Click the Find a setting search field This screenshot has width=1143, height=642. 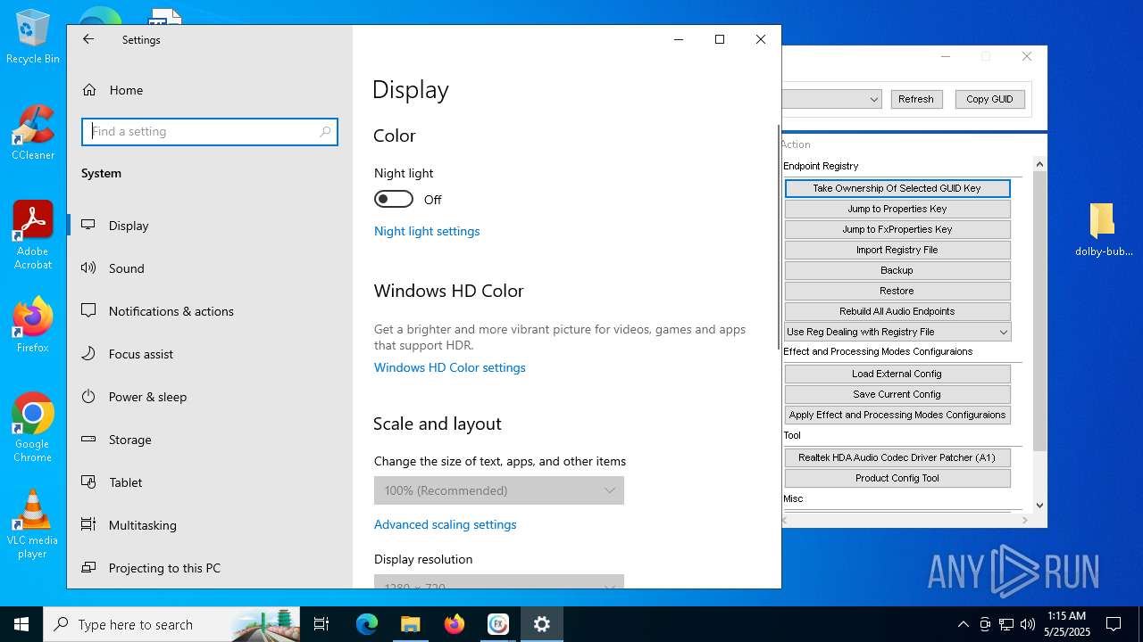(x=210, y=131)
